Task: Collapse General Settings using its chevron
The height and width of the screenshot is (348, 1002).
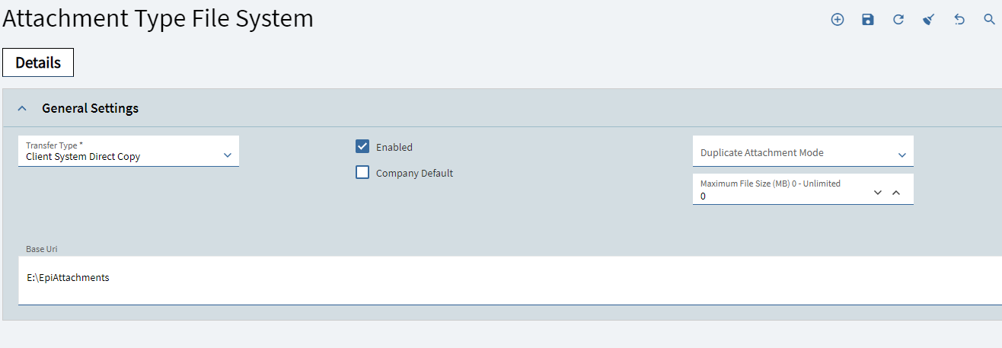Action: point(22,108)
